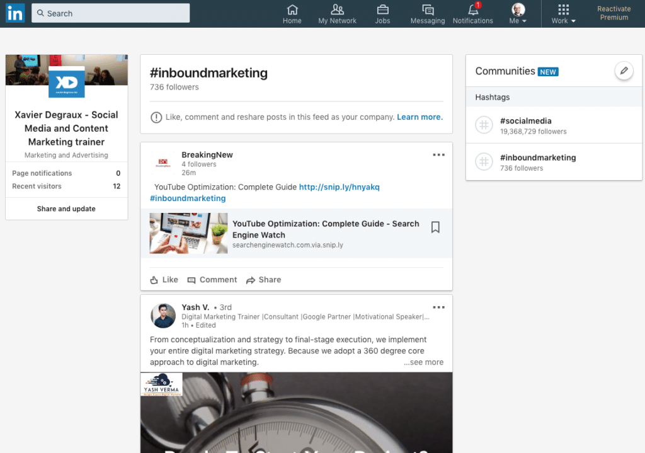Image resolution: width=645 pixels, height=453 pixels.
Task: Open Yash V. profile photo
Action: 163,316
